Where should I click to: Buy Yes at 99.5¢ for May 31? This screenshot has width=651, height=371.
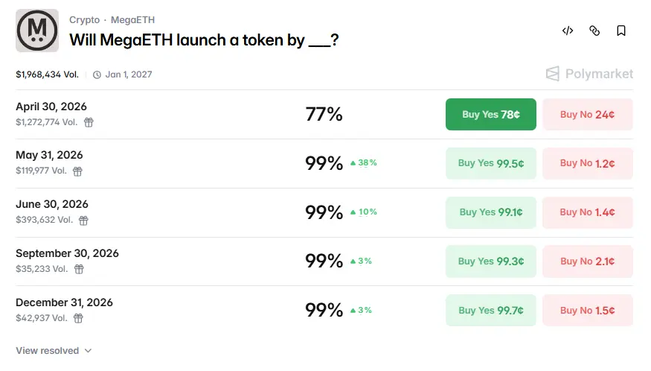[x=490, y=164]
